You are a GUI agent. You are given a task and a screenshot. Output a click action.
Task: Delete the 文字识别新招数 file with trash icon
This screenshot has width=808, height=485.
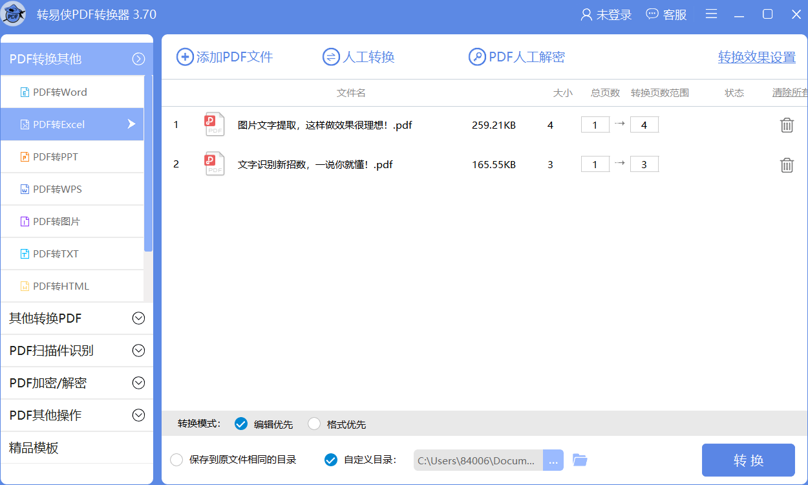(x=787, y=165)
